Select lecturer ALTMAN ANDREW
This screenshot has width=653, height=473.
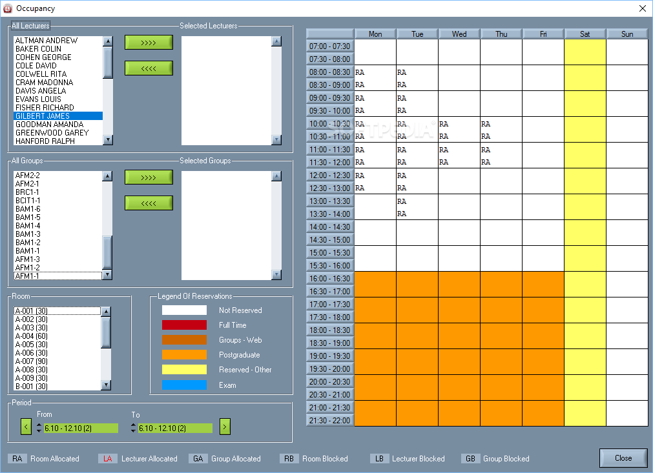(x=58, y=41)
